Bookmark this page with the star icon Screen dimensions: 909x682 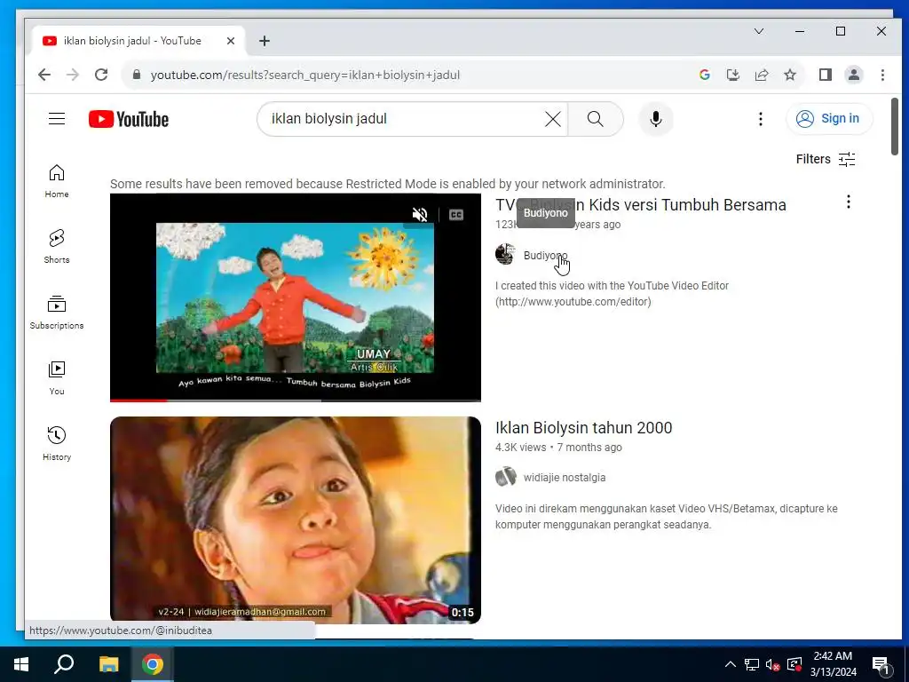click(x=790, y=75)
